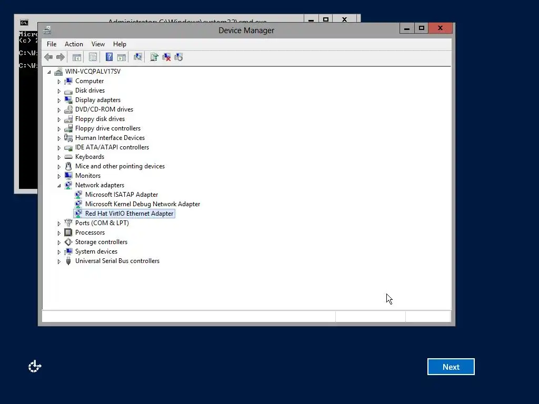Image resolution: width=539 pixels, height=404 pixels.
Task: Click the Human Interface Devices icon
Action: pos(68,138)
